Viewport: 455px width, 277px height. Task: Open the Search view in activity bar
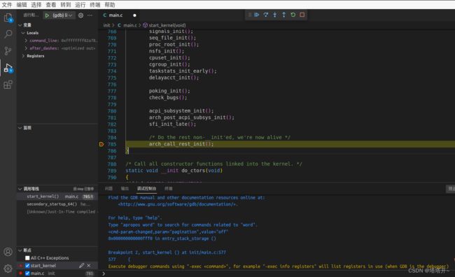pos(8,34)
